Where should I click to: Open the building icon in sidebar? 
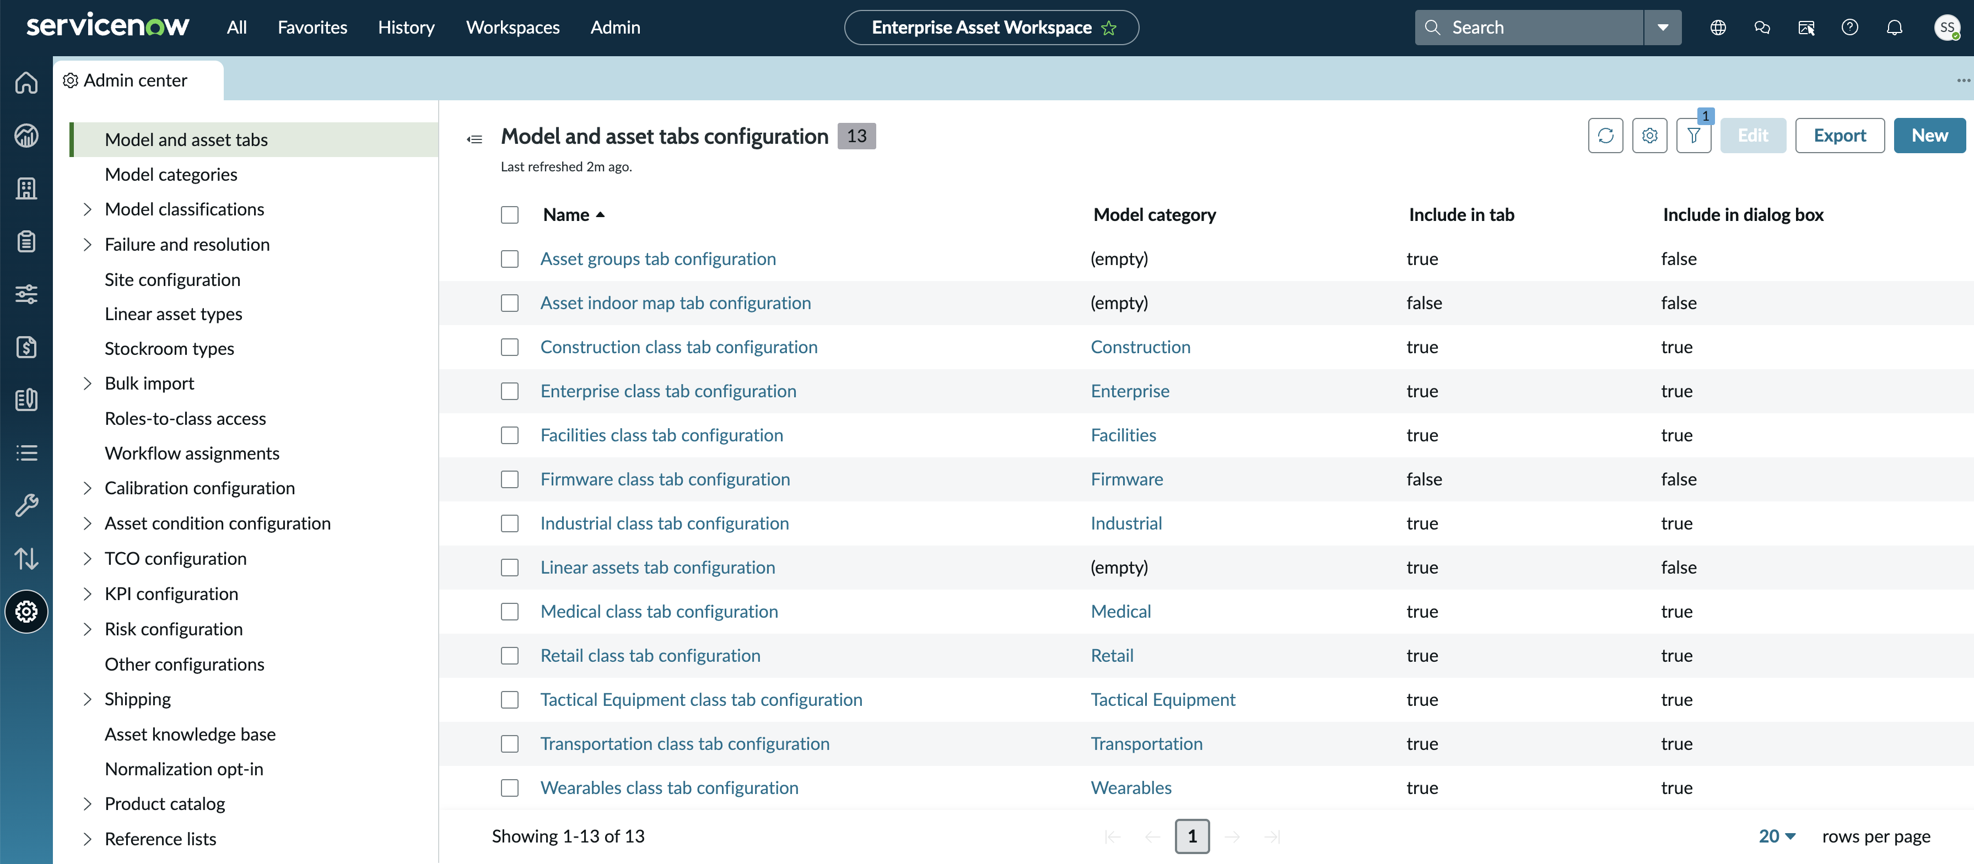[x=26, y=188]
